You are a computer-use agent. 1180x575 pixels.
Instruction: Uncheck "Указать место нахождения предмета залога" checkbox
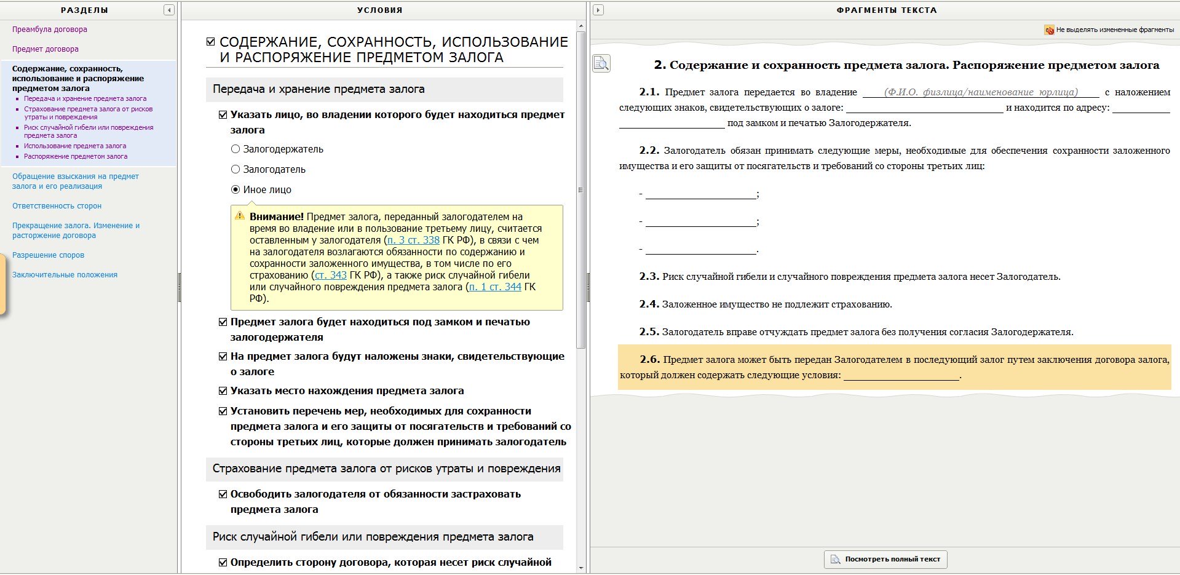[x=223, y=391]
